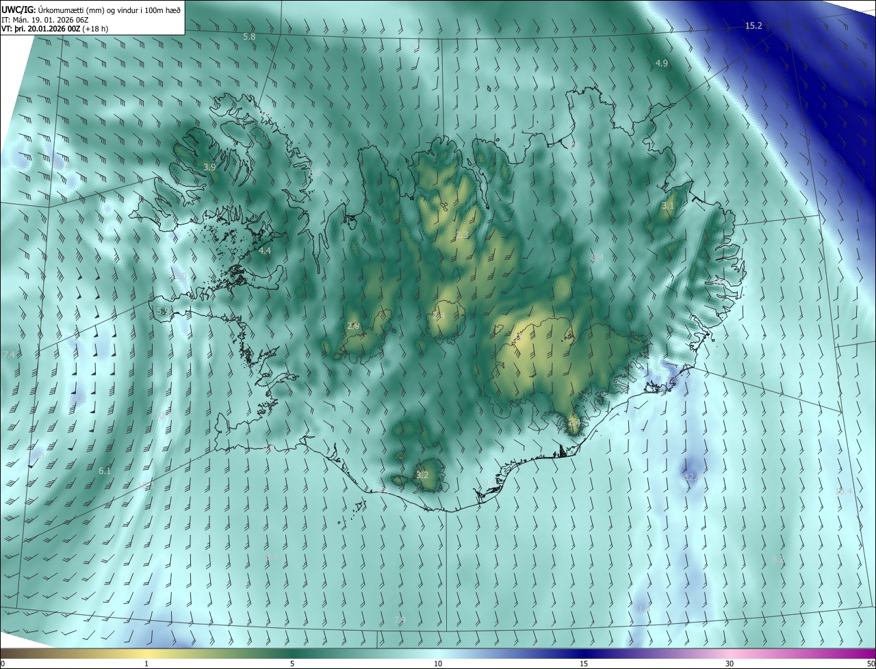Click the 8.4 value south of Iceland
The image size is (876, 669).
tap(272, 557)
